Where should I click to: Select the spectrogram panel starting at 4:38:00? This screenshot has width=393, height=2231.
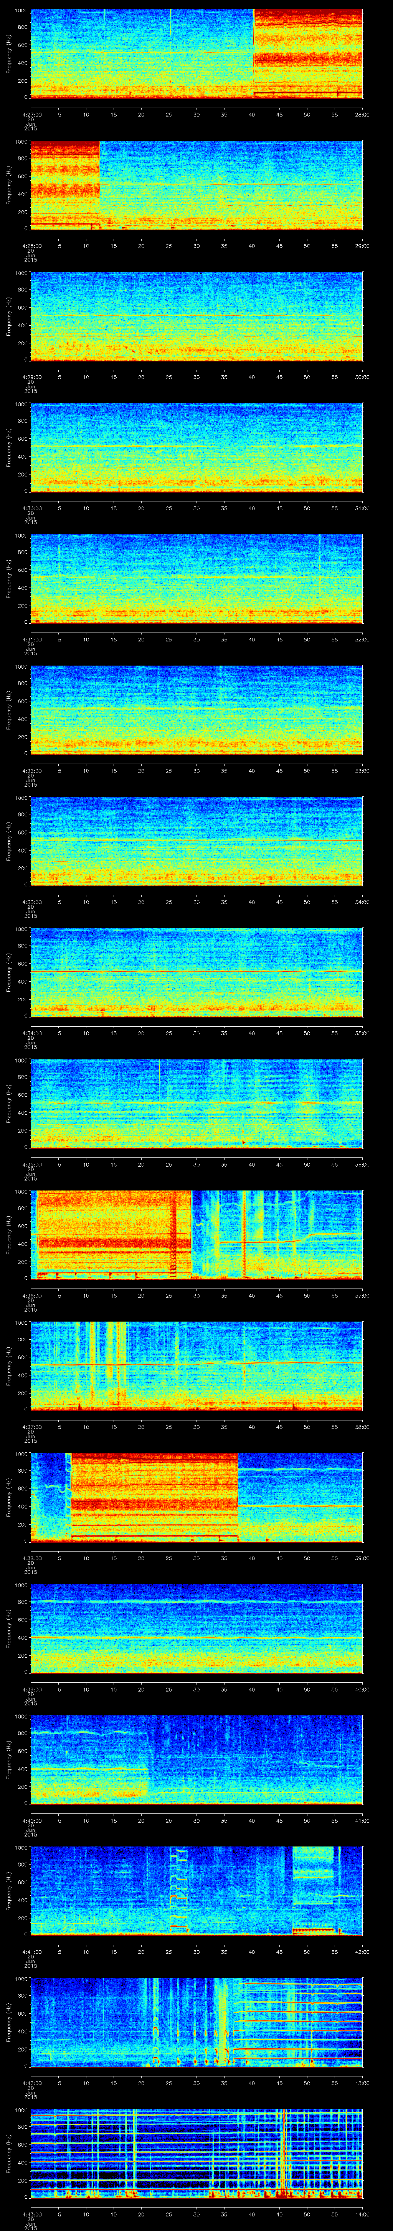(196, 1497)
